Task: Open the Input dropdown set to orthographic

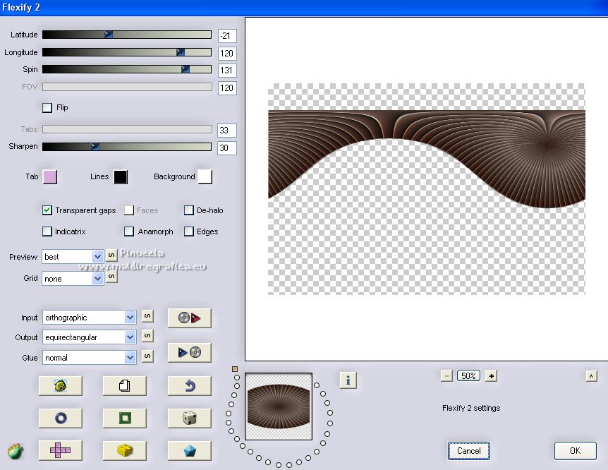Action: pos(89,318)
